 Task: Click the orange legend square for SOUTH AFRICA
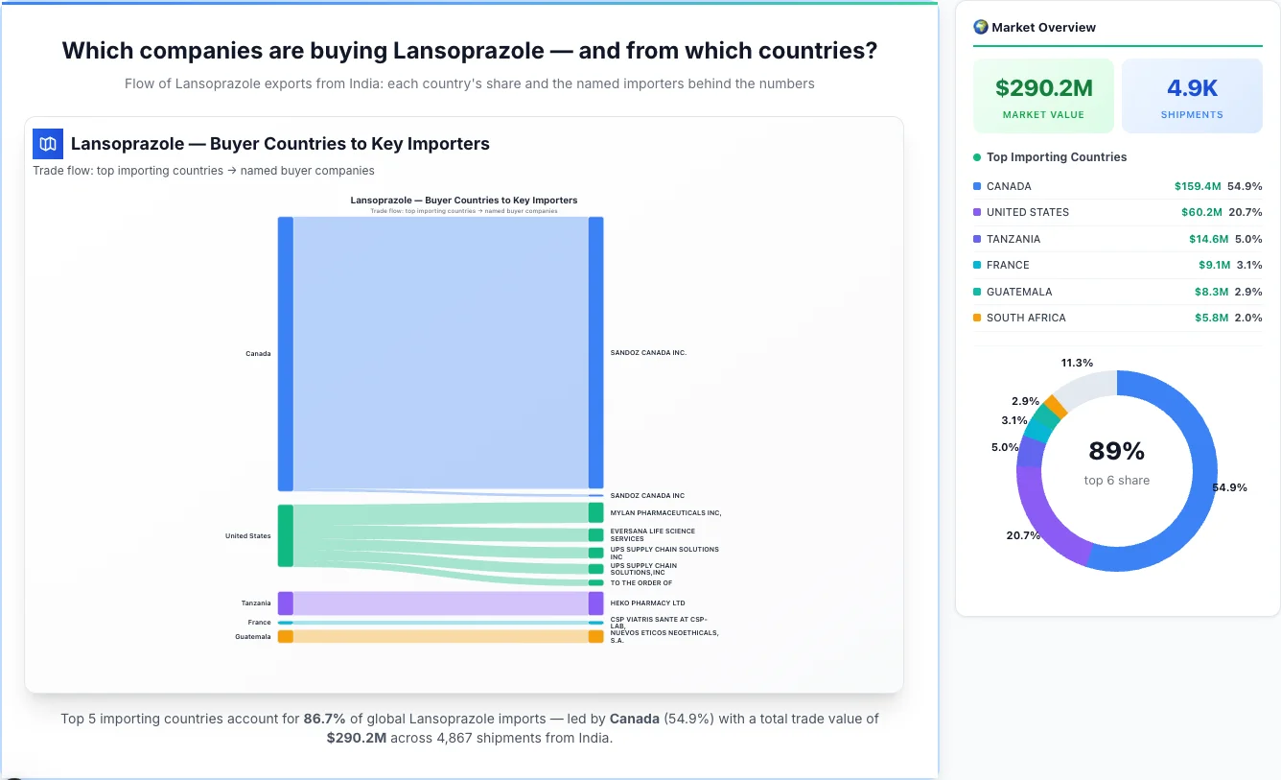976,318
